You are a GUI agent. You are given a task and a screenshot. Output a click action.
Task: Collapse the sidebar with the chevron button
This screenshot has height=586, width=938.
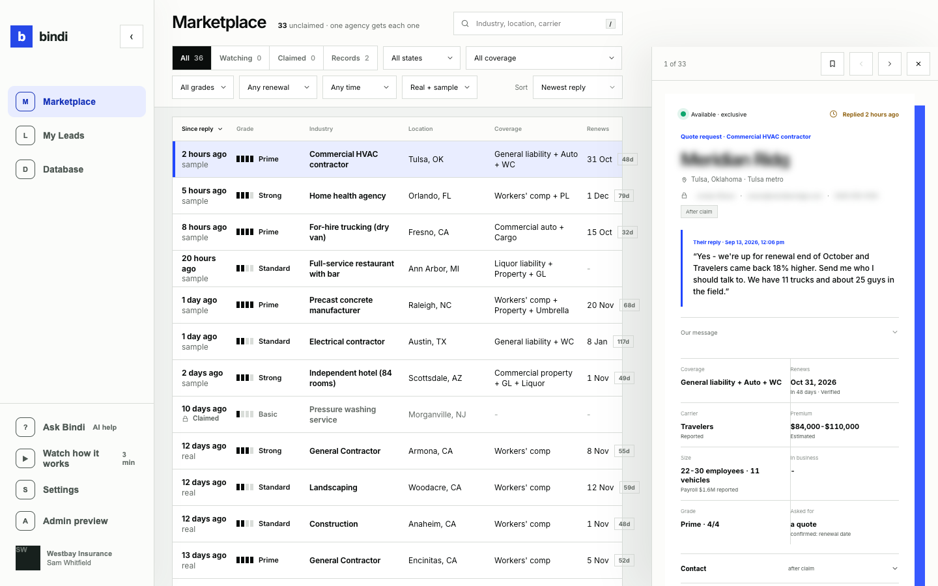pyautogui.click(x=132, y=36)
